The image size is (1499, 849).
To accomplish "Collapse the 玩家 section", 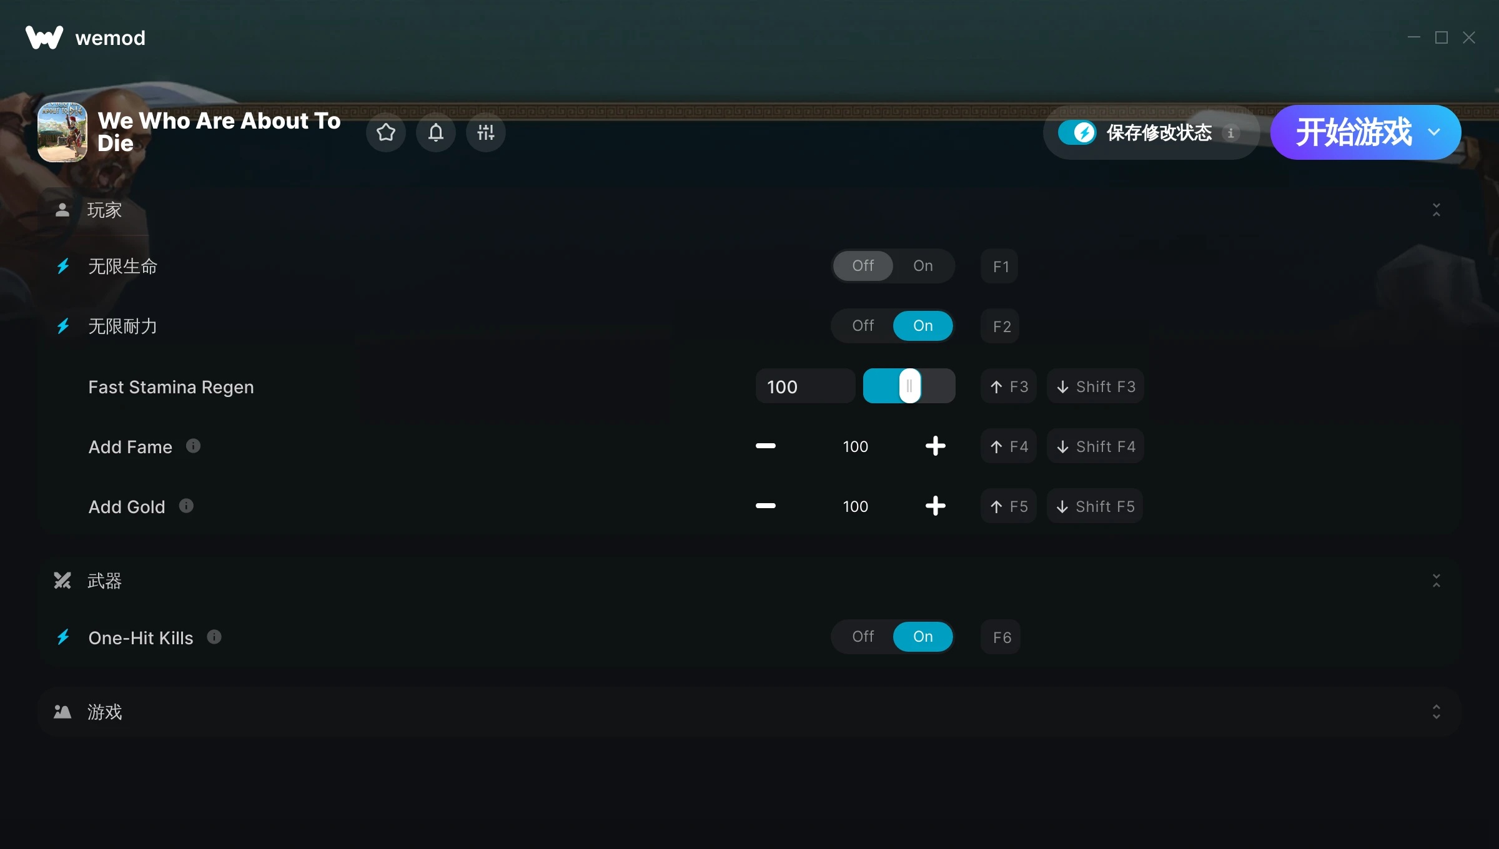I will click(1436, 210).
